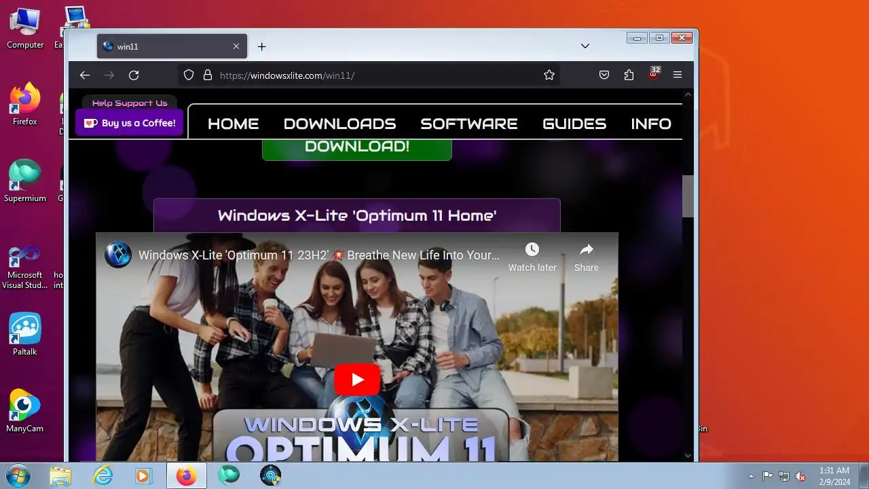This screenshot has width=869, height=489.
Task: Open the GUIDES menu item
Action: (x=574, y=124)
